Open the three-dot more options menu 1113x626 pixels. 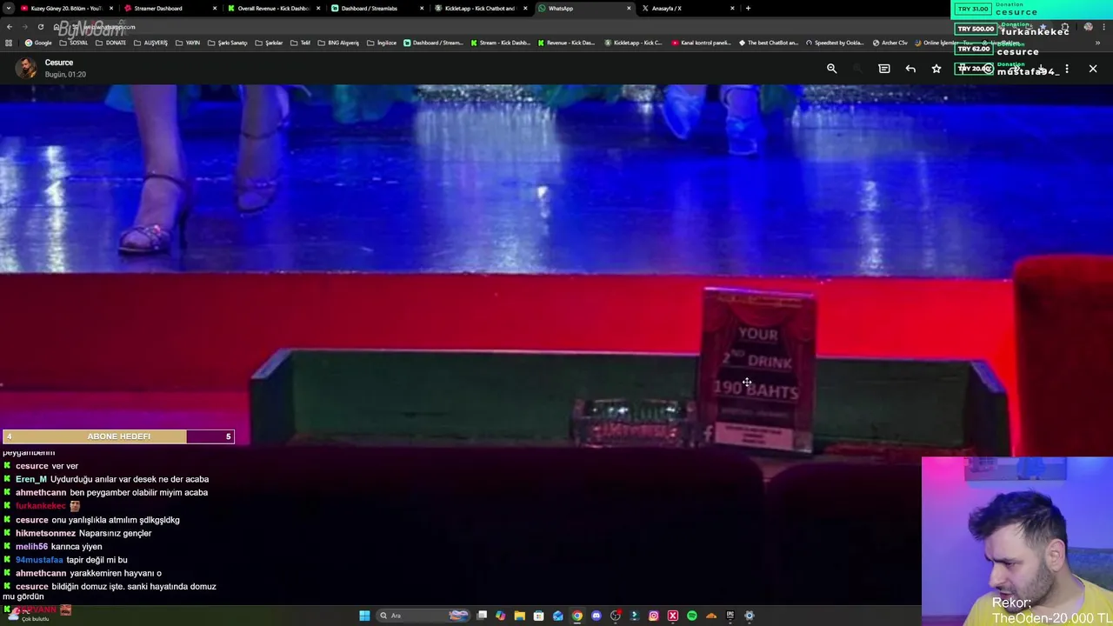click(x=1067, y=69)
